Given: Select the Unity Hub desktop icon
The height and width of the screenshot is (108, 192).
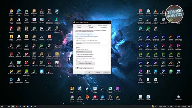Looking at the screenshot, I should tap(148, 72).
